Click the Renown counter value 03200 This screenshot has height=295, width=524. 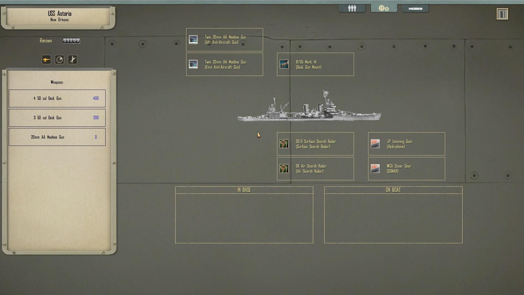click(71, 40)
